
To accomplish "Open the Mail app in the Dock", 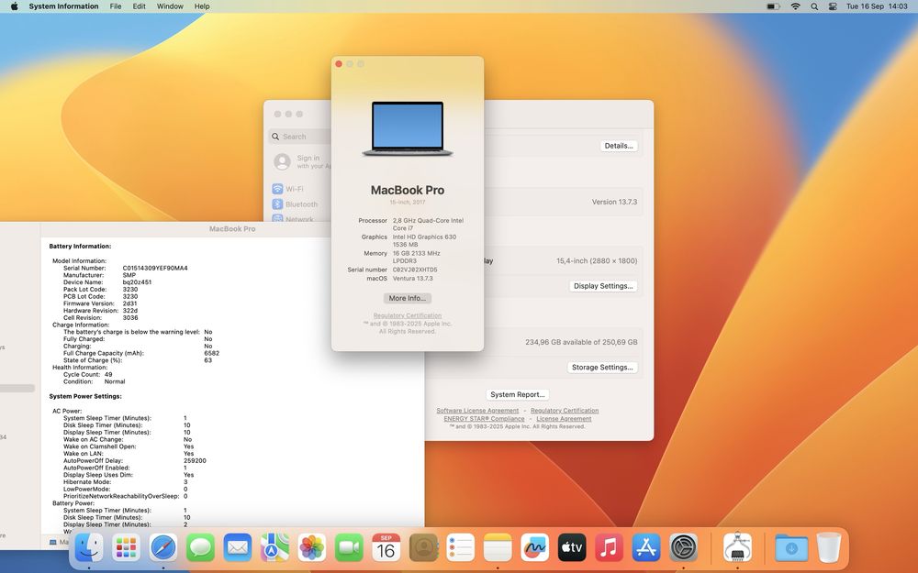I will tap(238, 548).
